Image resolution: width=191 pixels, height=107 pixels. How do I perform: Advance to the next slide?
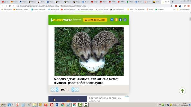tap(73, 90)
